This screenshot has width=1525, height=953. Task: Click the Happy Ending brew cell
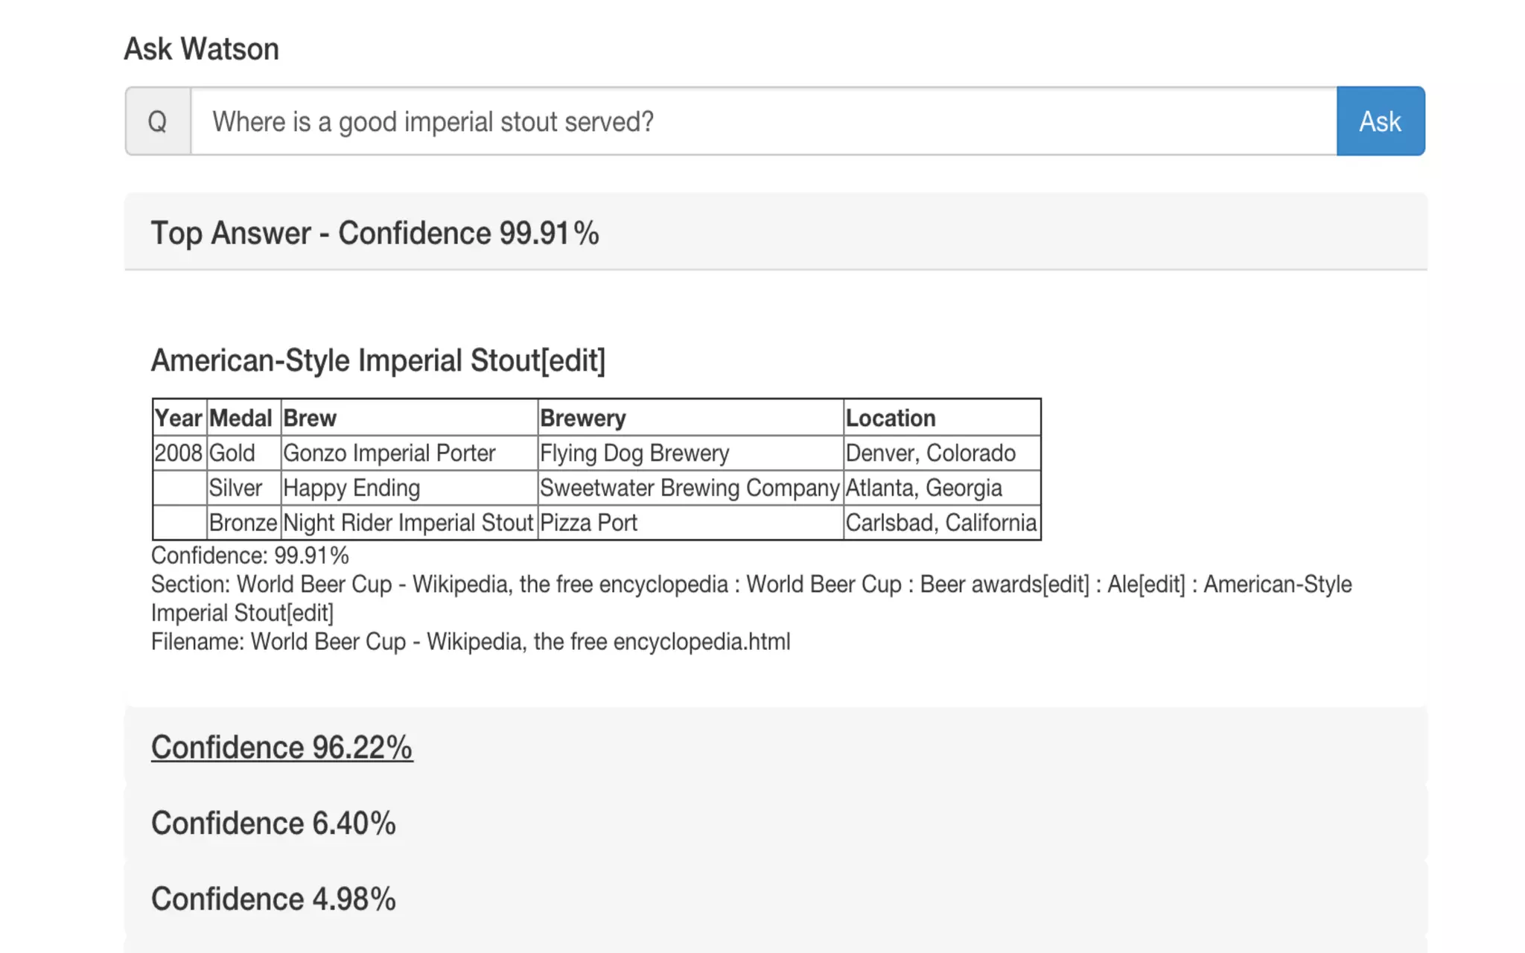(x=351, y=488)
